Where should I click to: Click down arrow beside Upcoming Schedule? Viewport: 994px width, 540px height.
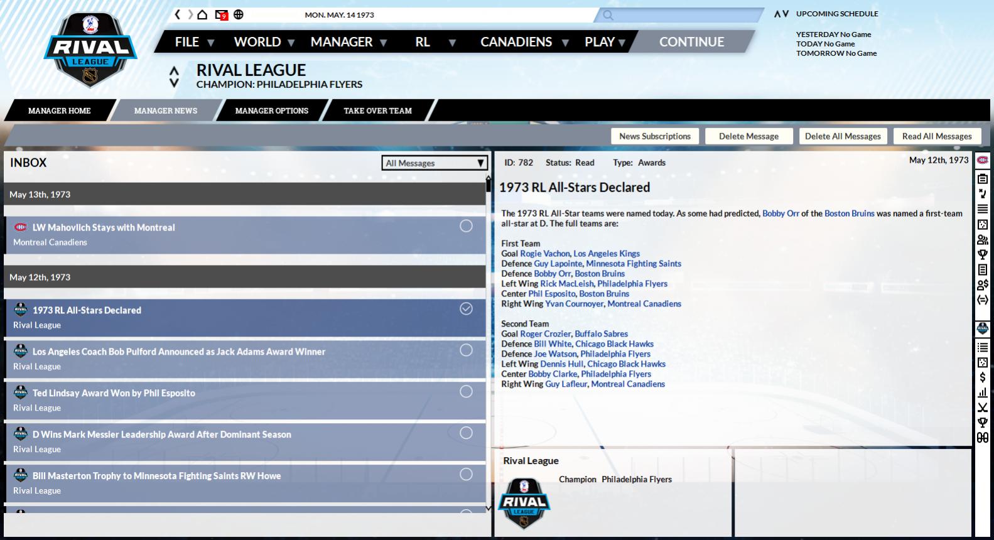point(786,14)
